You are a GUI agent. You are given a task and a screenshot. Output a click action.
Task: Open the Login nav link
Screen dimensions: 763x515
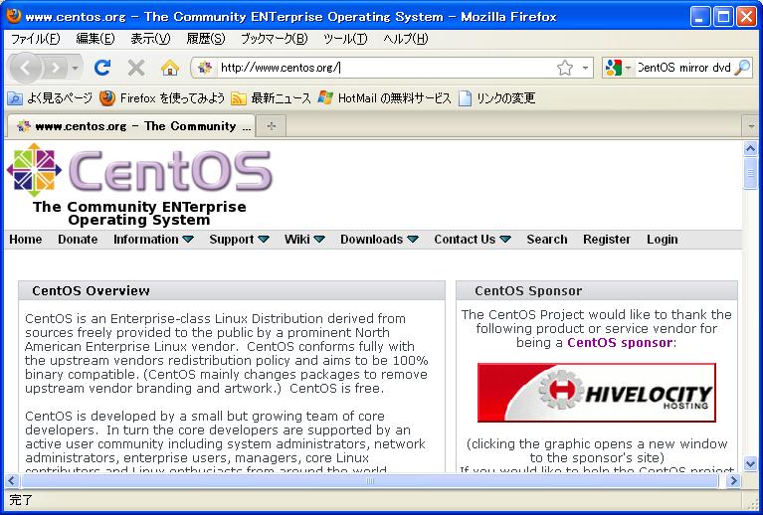point(662,240)
